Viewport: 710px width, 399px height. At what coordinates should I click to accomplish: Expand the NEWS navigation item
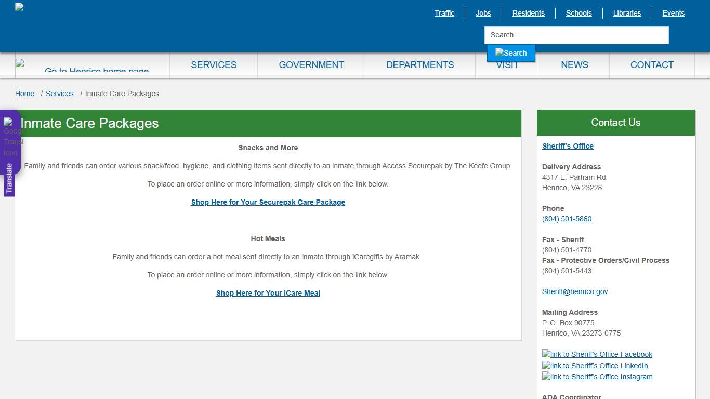574,64
